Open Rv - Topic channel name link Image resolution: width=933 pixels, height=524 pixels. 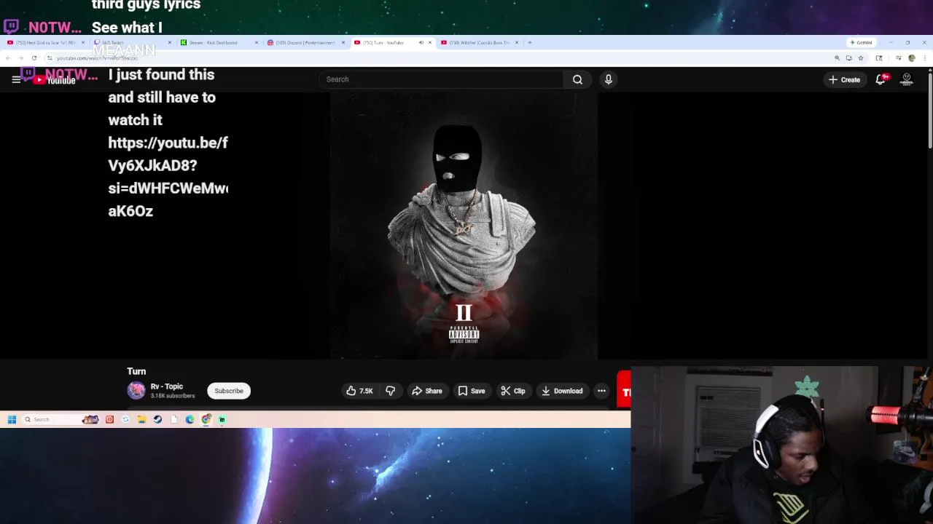[x=166, y=386]
